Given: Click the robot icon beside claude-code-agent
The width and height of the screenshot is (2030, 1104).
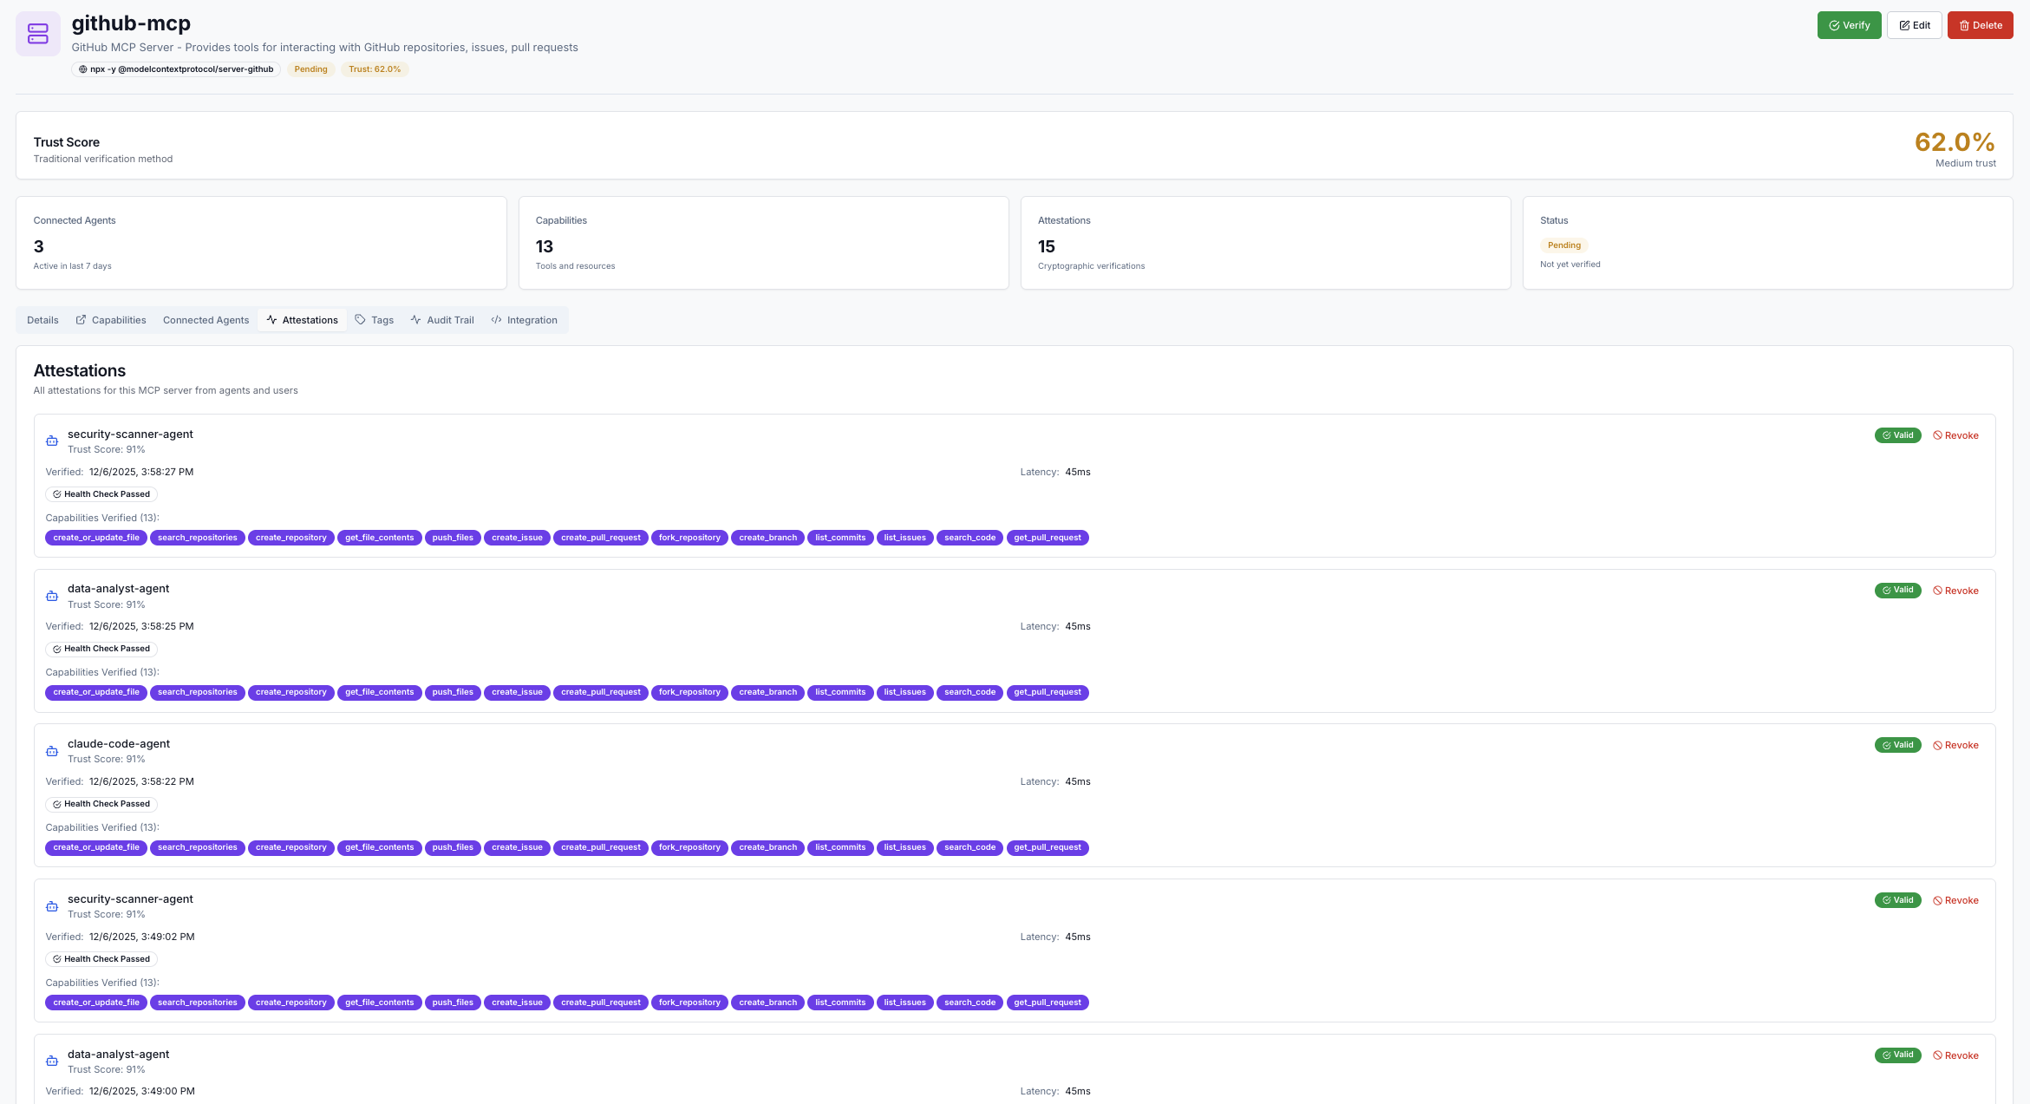Looking at the screenshot, I should 52,750.
